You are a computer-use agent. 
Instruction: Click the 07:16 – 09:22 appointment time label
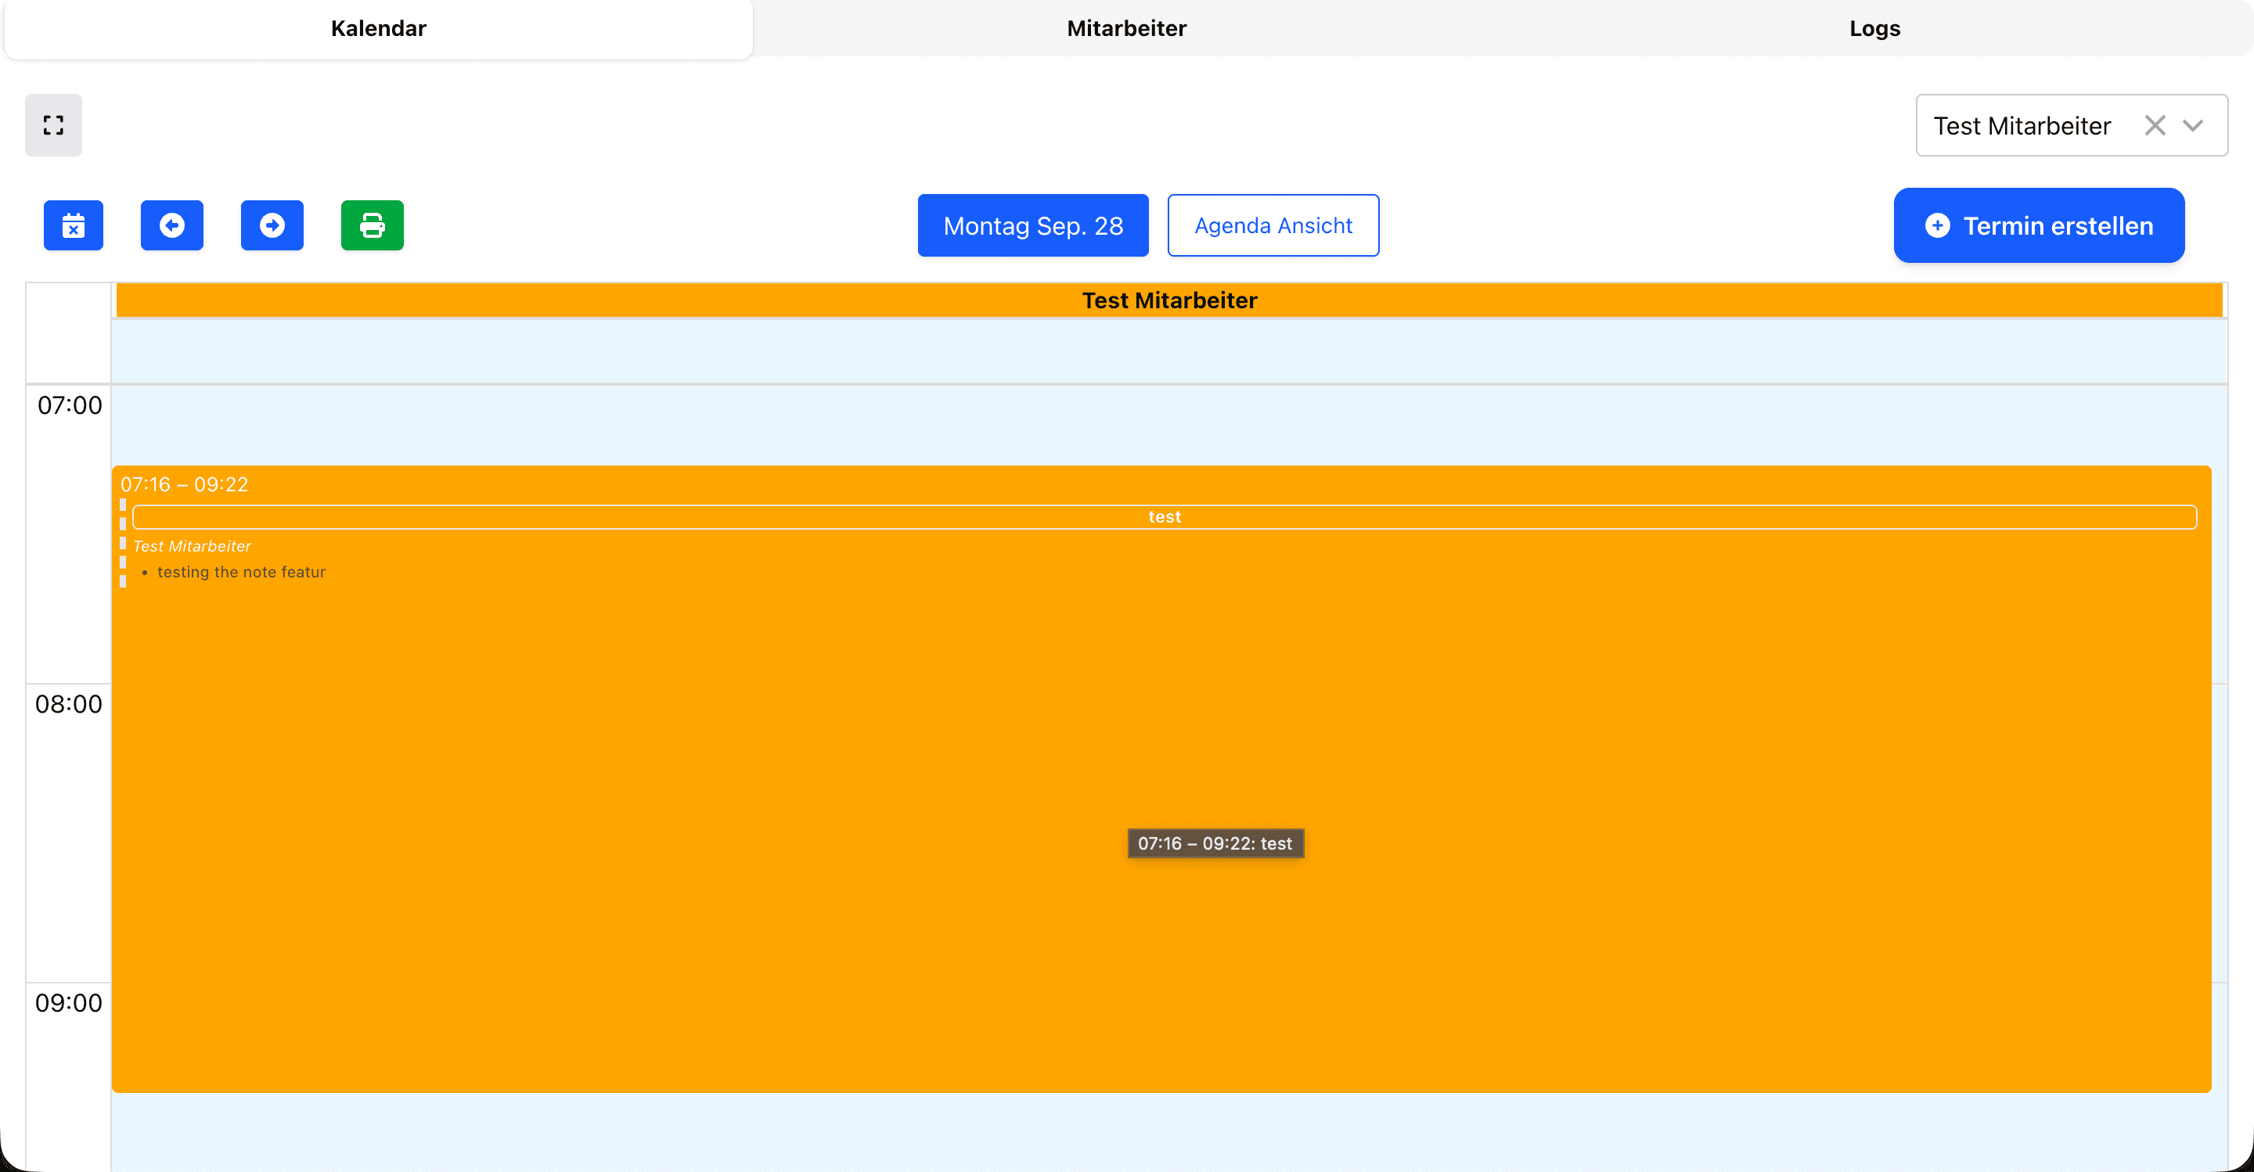185,484
